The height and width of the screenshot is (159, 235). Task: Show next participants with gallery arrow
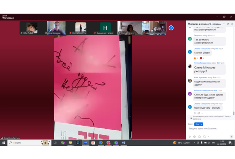(x=171, y=28)
